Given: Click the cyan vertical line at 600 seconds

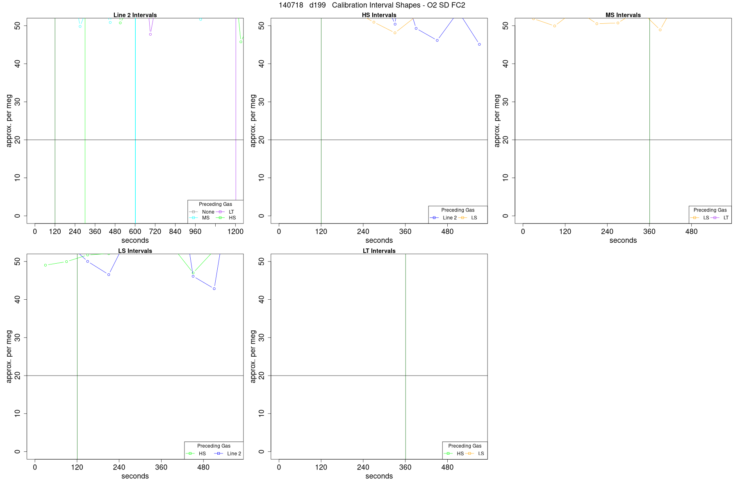Looking at the screenshot, I should (x=135, y=121).
